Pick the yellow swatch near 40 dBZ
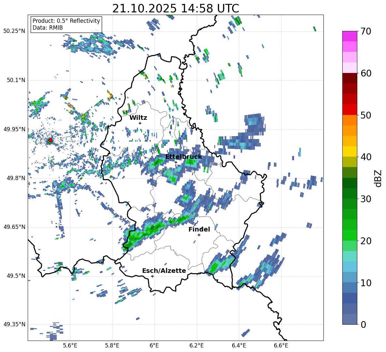386x352 pixels. click(x=350, y=151)
